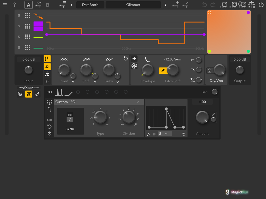Reset the LFO shape editor
This screenshot has width=266, height=199.
click(x=184, y=134)
